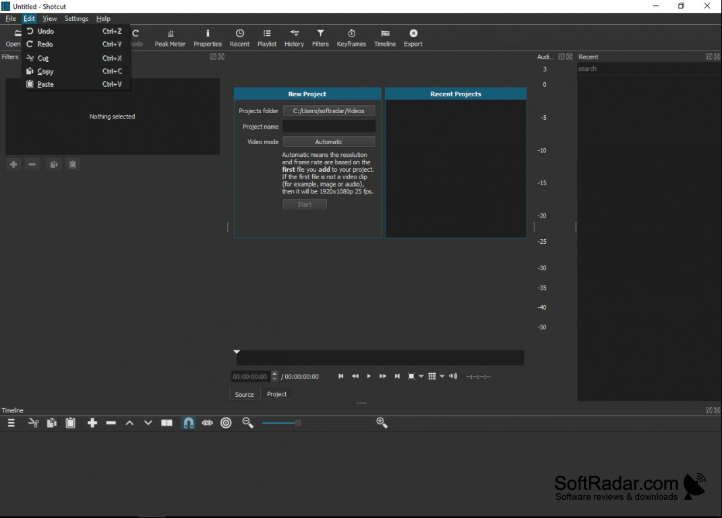The width and height of the screenshot is (722, 518).
Task: Paste filters in the Filters panel
Action: [x=73, y=164]
